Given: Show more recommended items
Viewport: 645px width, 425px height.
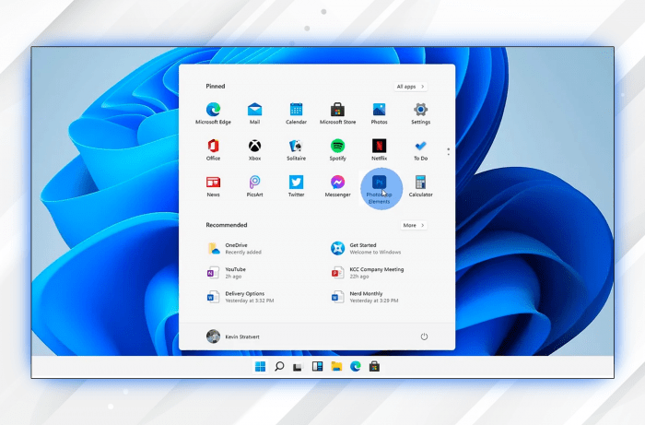Looking at the screenshot, I should [414, 225].
